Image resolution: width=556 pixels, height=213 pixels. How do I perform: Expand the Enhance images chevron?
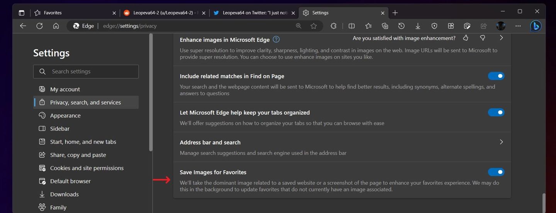tap(501, 38)
